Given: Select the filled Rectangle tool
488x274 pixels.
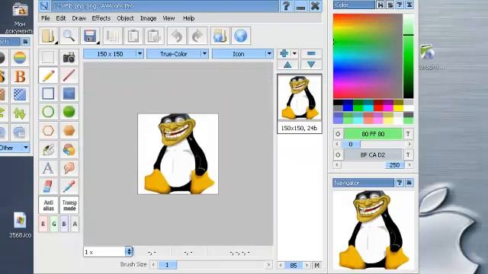Looking at the screenshot, I should pyautogui.click(x=69, y=94).
